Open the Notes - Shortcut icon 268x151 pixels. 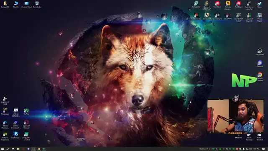pyautogui.click(x=260, y=137)
